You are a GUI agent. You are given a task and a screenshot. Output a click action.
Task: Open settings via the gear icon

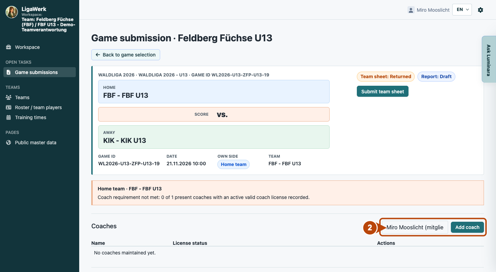(x=480, y=10)
